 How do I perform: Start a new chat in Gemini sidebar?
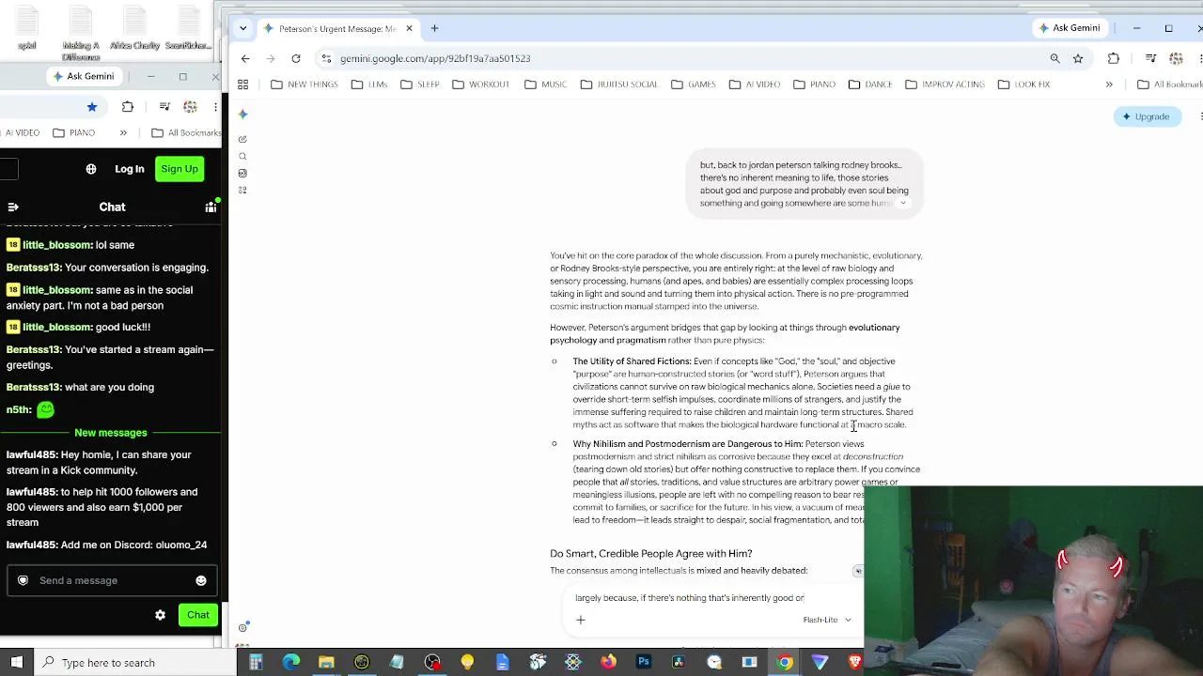tap(242, 139)
